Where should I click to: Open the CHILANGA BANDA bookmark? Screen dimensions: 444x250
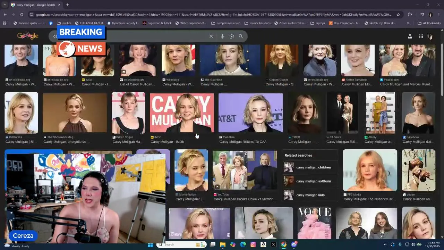pos(89,23)
